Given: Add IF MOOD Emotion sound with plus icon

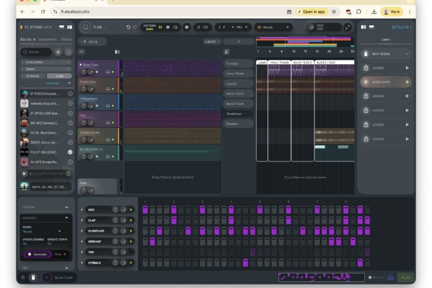Looking at the screenshot, I should (x=70, y=94).
